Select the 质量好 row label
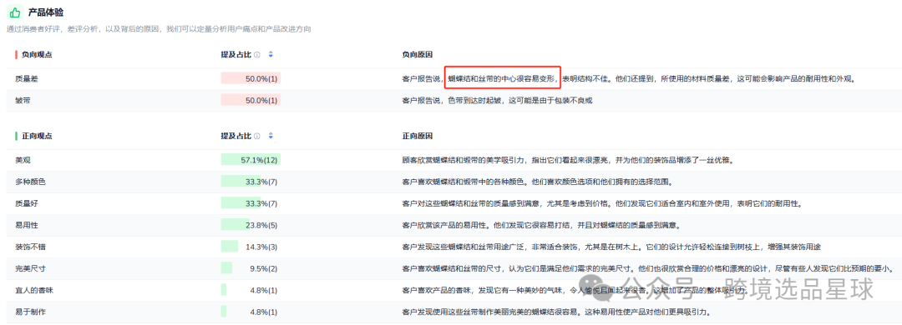 27,204
